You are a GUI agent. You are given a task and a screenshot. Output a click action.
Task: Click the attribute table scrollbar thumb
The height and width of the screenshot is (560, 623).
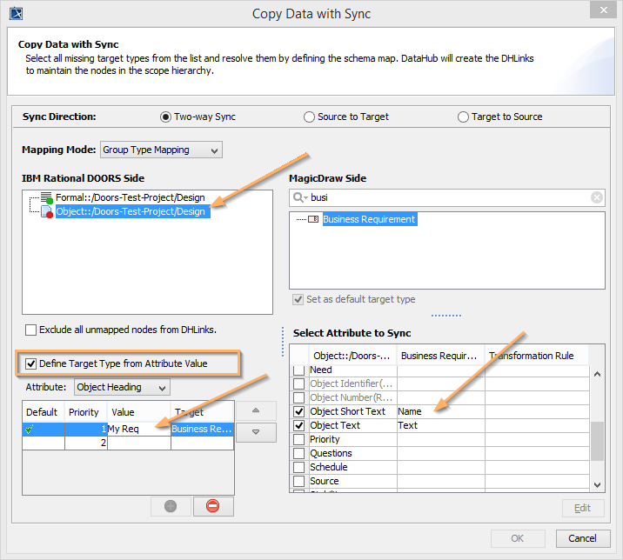(597, 441)
